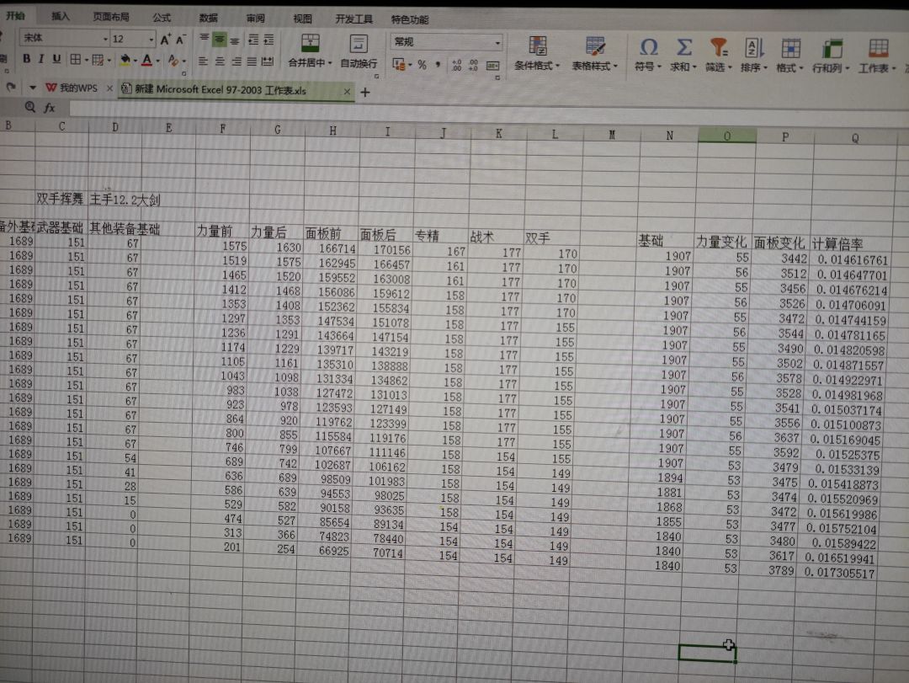Open the 数据 ribbon tab

click(208, 18)
